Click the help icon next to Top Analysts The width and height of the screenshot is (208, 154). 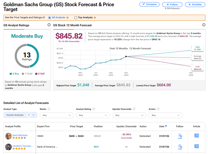[x=95, y=18]
